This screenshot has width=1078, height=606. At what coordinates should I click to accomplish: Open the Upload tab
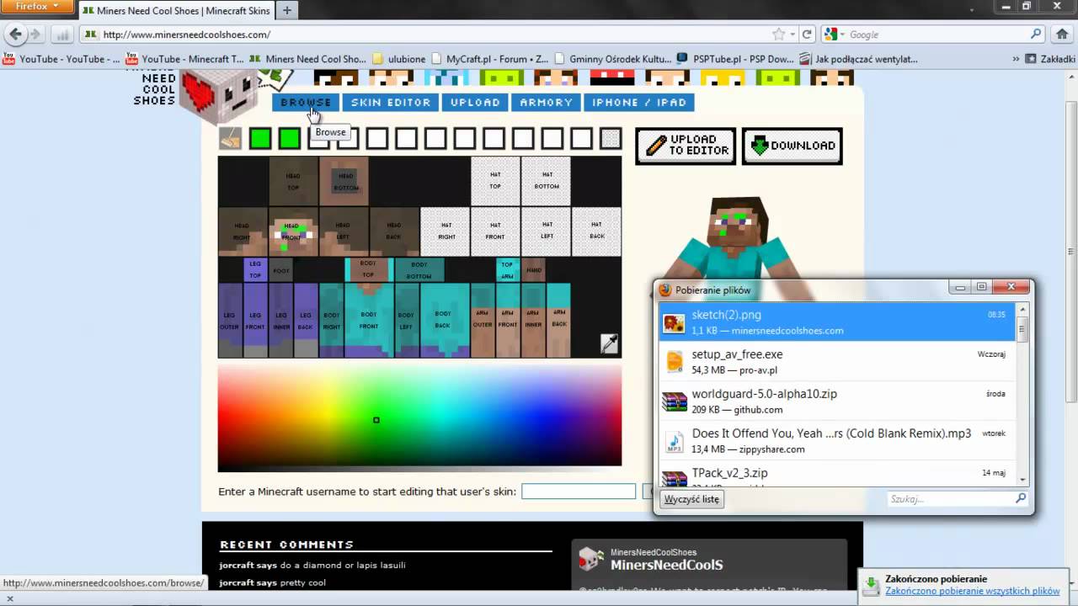click(475, 102)
